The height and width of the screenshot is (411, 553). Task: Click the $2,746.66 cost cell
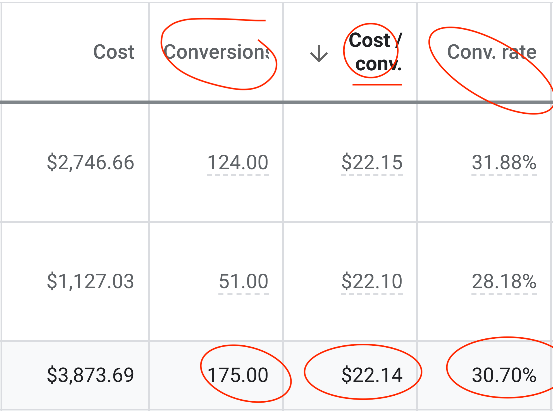tap(90, 162)
